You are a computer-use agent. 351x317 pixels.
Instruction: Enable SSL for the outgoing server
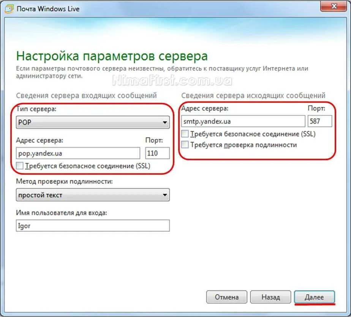pyautogui.click(x=185, y=134)
